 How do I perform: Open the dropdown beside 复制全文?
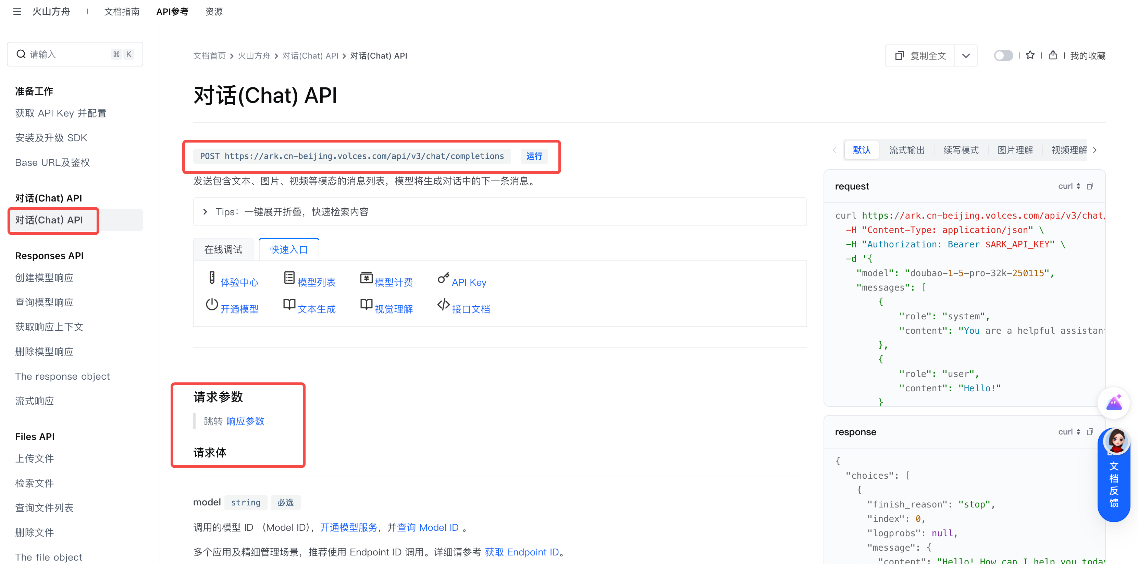tap(966, 56)
